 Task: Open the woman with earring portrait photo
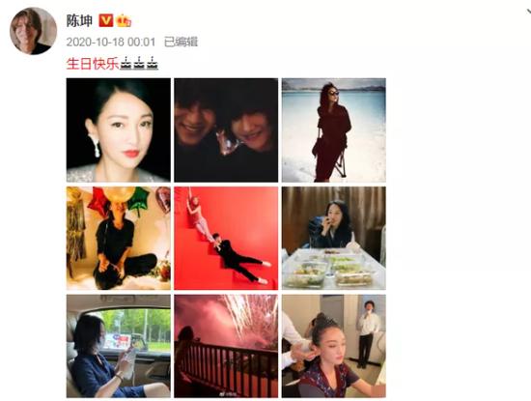point(119,130)
